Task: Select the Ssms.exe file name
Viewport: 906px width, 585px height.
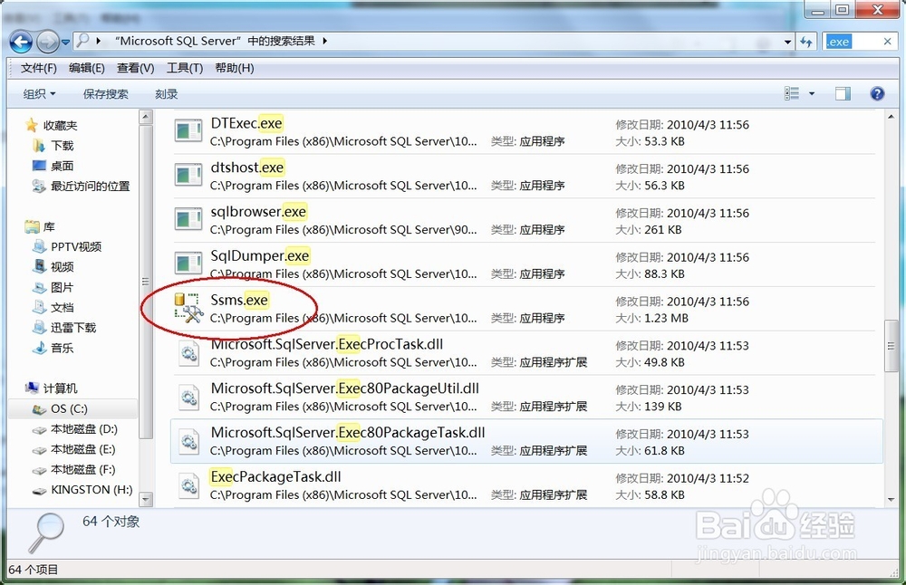Action: click(239, 301)
